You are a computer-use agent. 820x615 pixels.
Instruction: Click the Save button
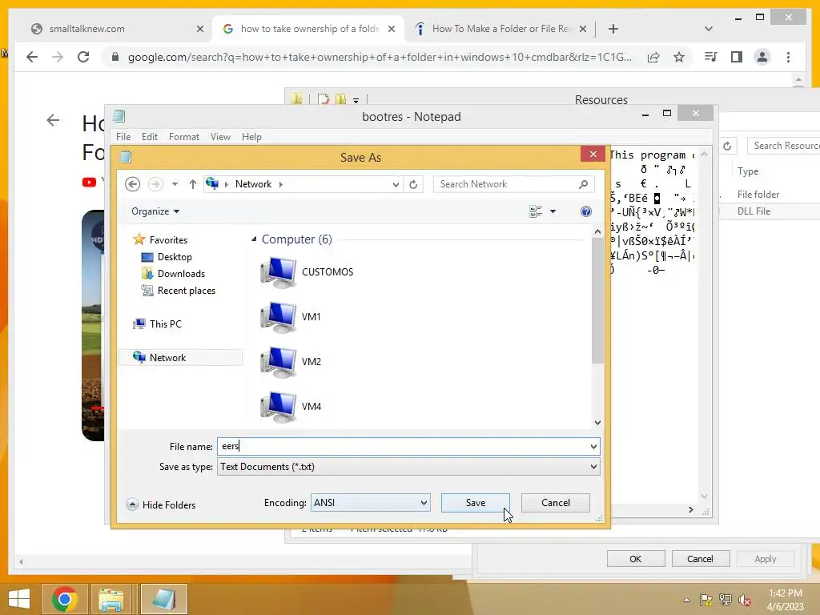(476, 503)
